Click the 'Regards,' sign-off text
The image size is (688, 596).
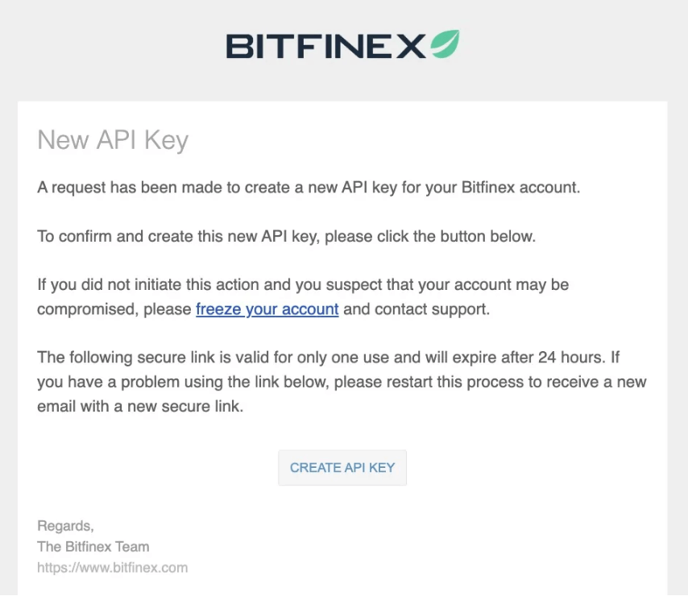[65, 526]
